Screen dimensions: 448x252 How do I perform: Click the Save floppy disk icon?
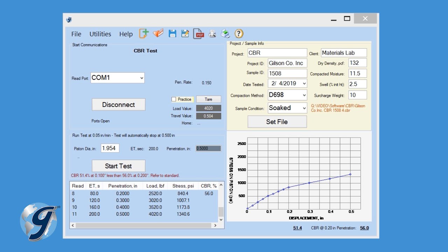(172, 34)
